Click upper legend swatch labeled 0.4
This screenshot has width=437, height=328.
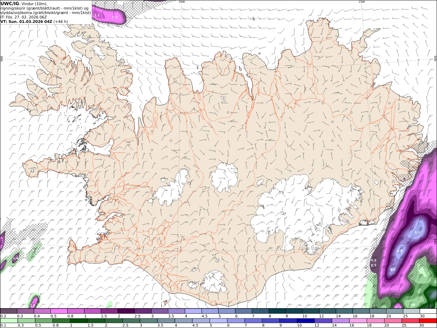click(42, 311)
